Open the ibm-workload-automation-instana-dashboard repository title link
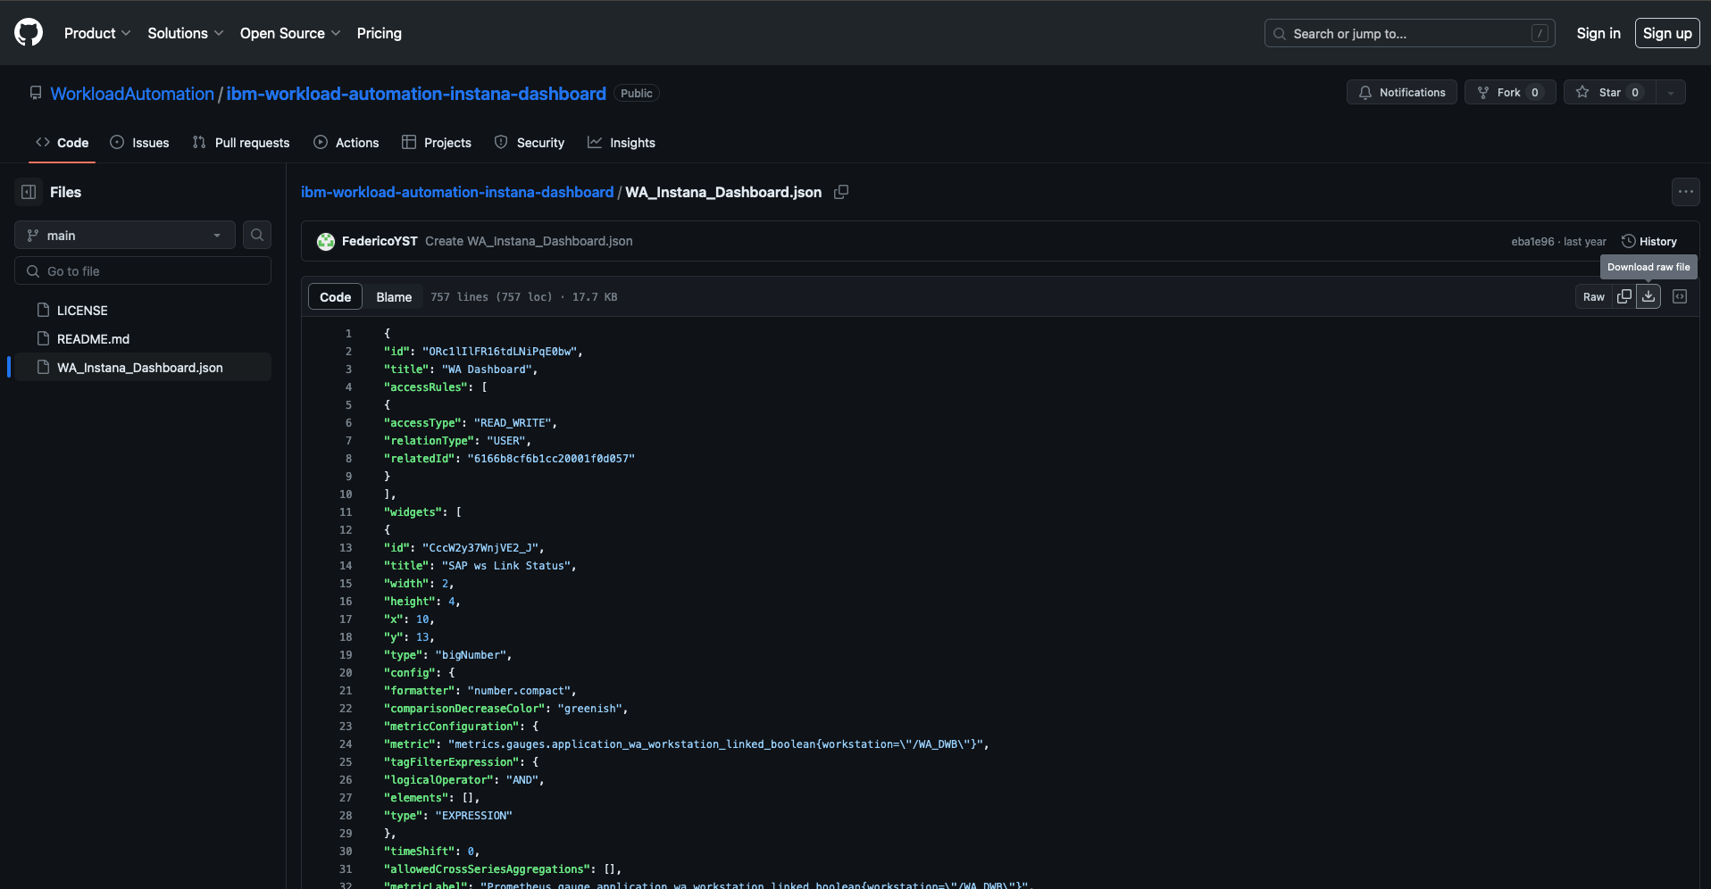This screenshot has height=889, width=1711. click(x=416, y=94)
